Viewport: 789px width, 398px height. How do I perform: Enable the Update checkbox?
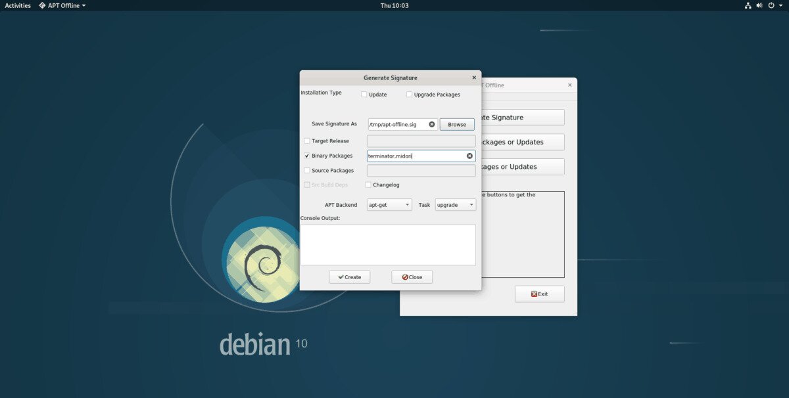tap(364, 95)
